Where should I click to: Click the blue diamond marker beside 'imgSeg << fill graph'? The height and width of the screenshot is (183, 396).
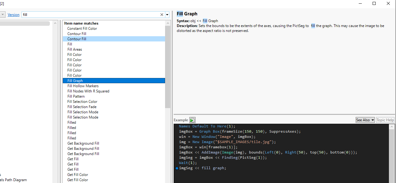coord(177,168)
